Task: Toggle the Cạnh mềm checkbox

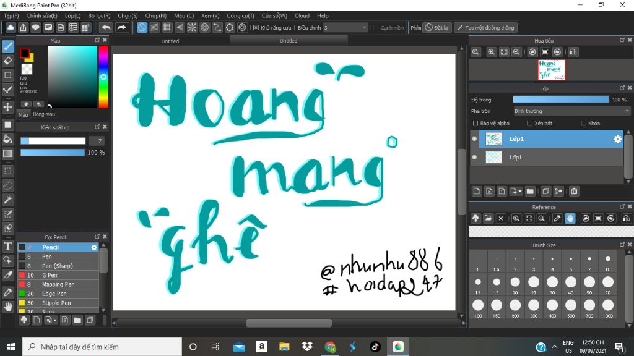Action: tap(376, 28)
